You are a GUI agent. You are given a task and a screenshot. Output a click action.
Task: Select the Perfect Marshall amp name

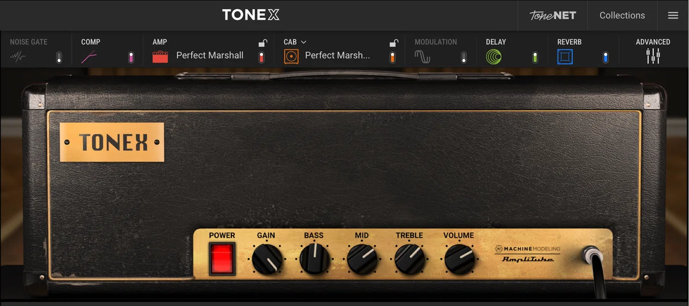(x=210, y=56)
